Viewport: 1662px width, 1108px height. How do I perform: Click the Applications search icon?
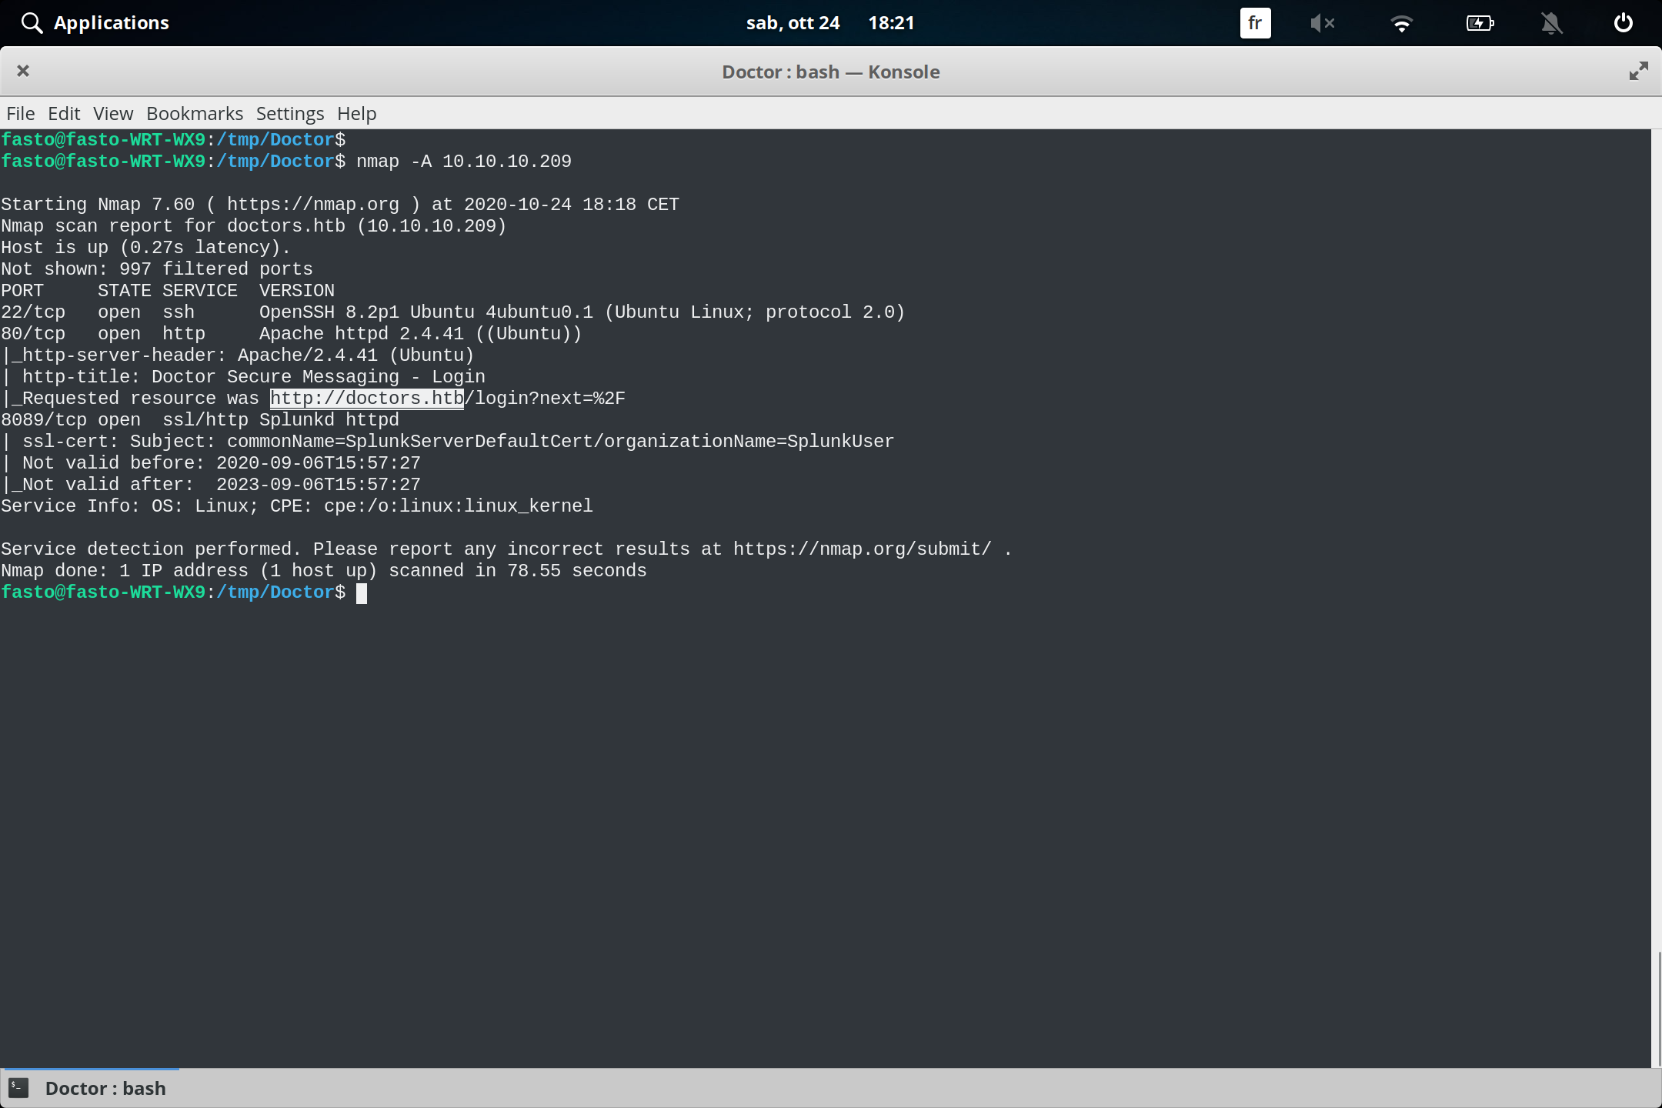click(31, 22)
